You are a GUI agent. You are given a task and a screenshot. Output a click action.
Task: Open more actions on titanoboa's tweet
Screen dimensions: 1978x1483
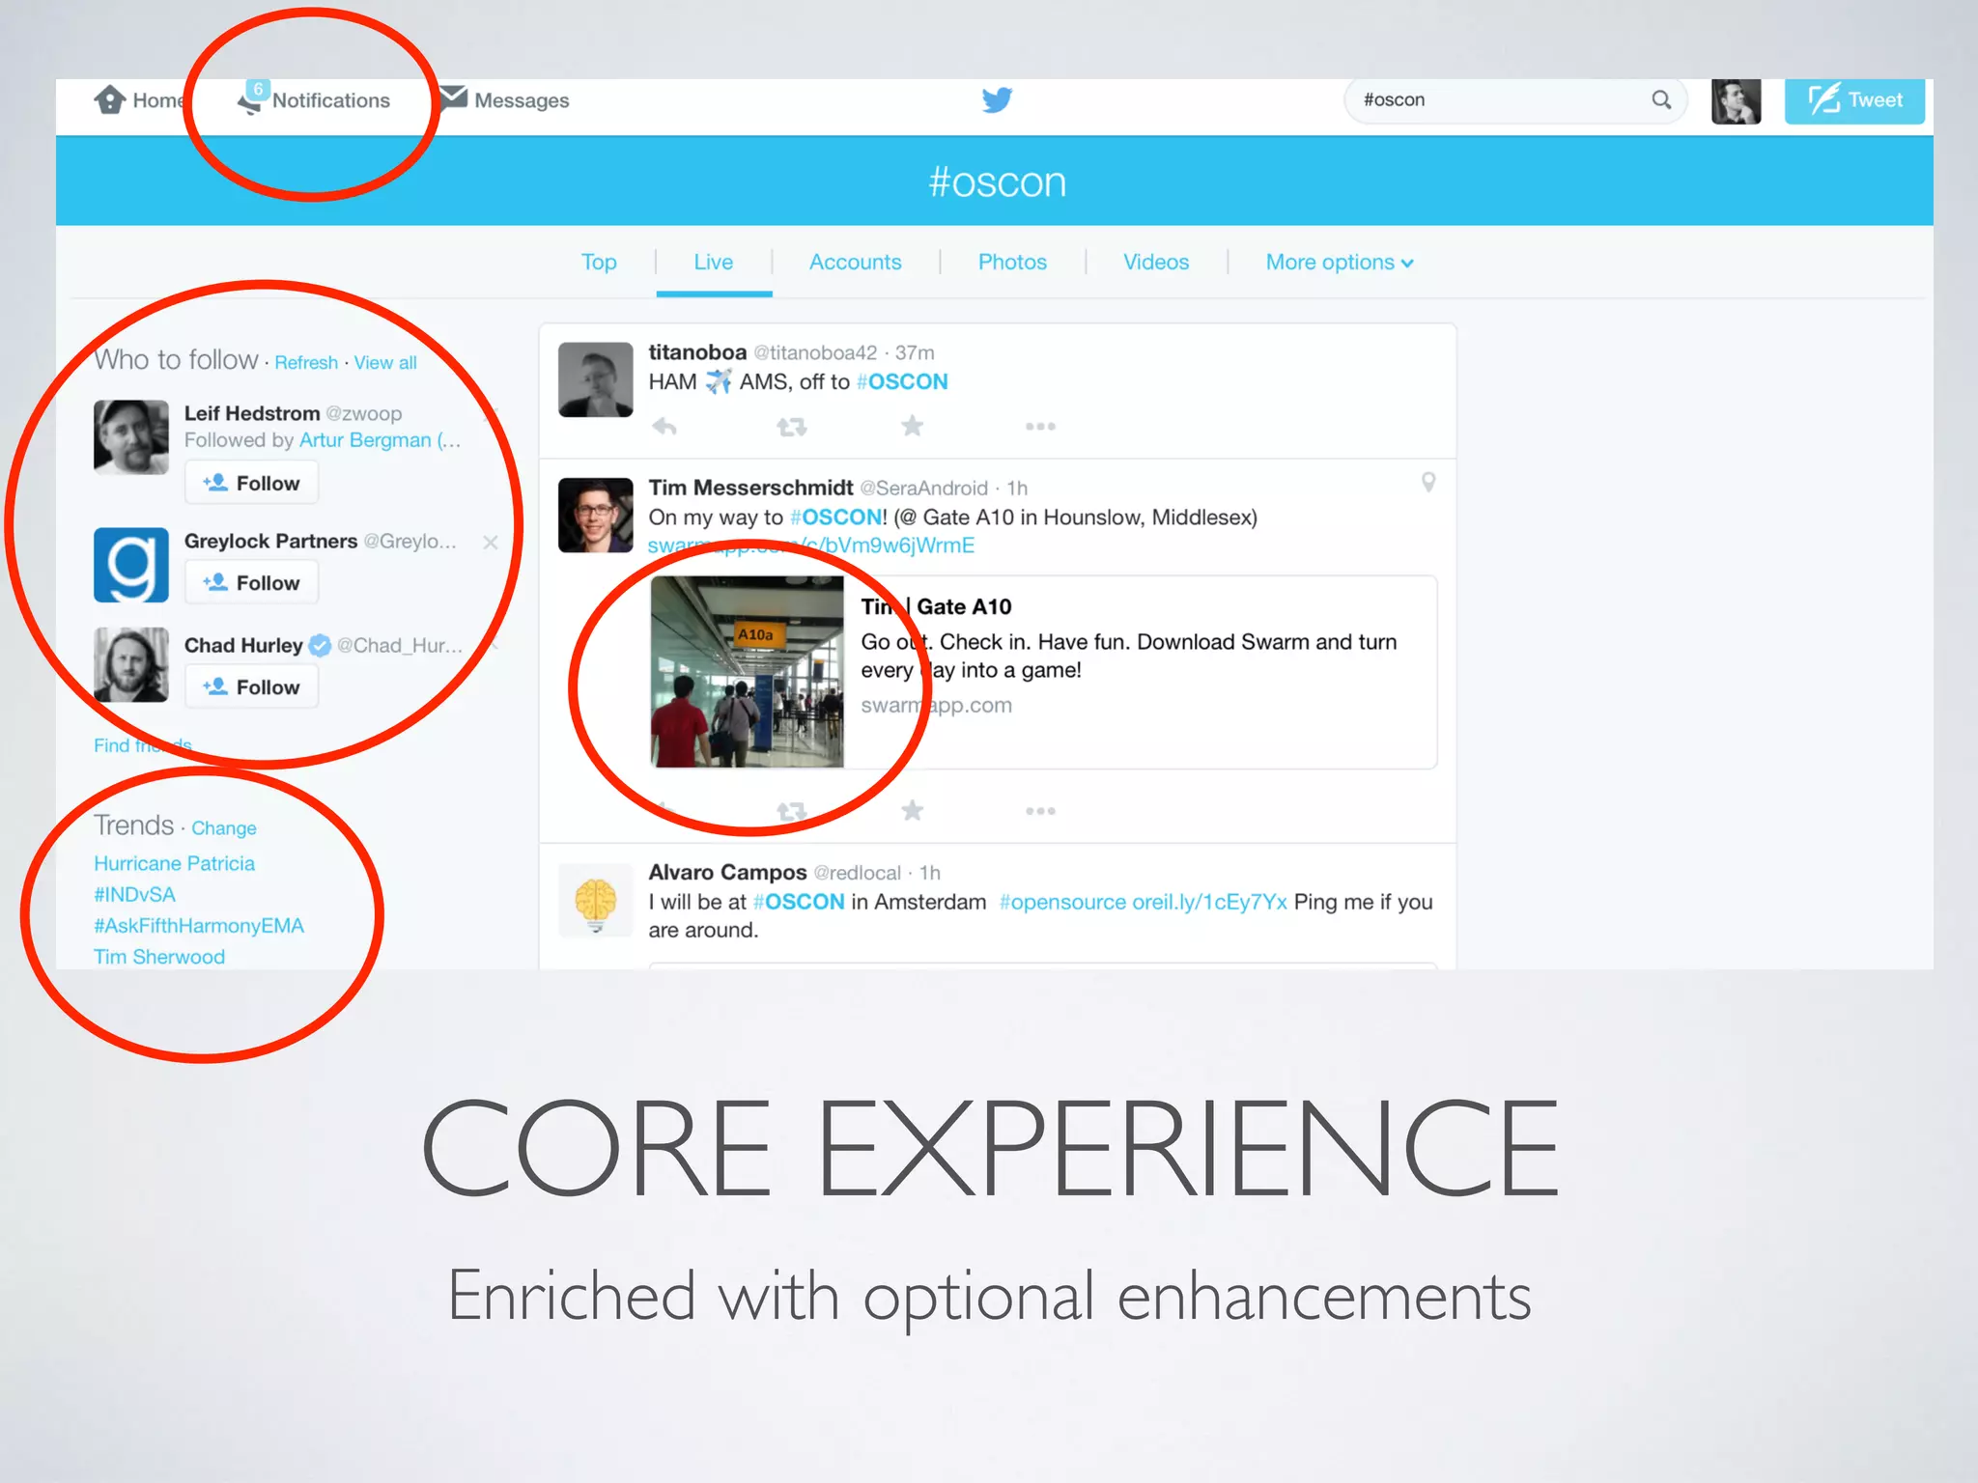1040,426
